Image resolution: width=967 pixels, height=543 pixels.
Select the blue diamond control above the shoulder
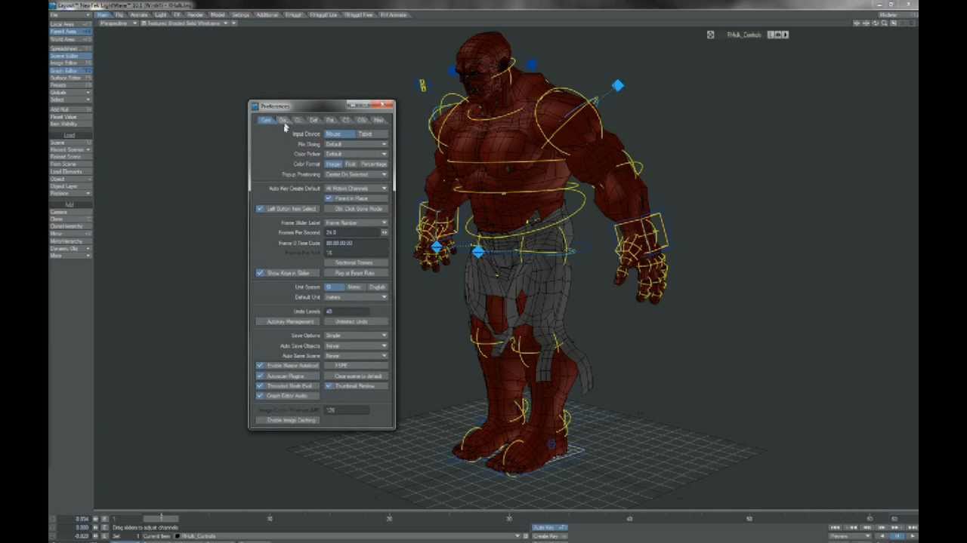(x=618, y=86)
